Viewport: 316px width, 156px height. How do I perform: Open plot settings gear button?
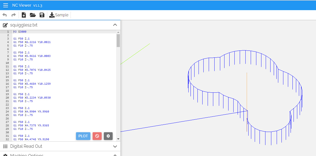pos(108,136)
